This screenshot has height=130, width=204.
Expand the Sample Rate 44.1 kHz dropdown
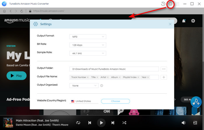[x=88, y=53]
